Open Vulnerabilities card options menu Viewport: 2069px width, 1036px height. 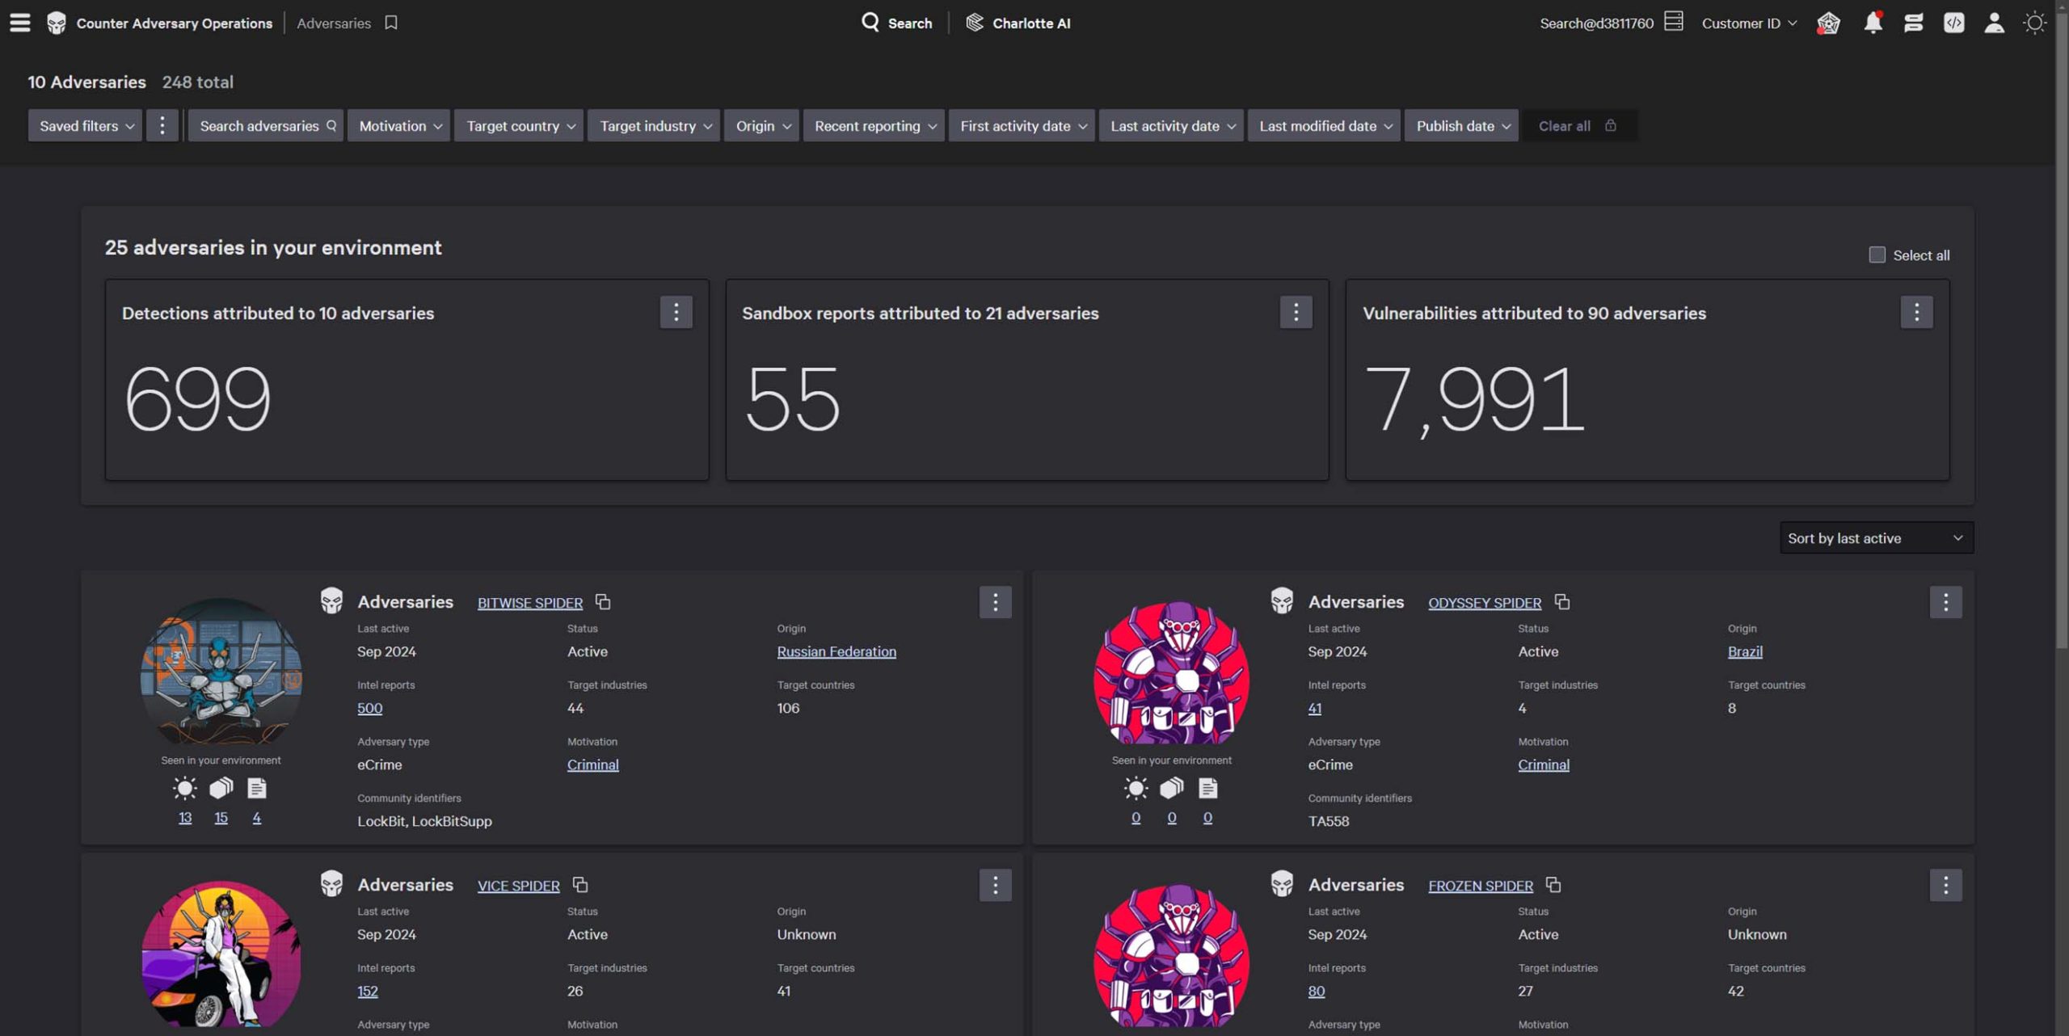(x=1916, y=312)
